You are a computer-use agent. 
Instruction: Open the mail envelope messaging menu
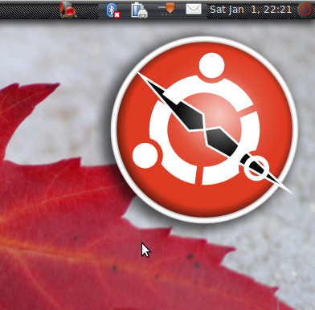[x=194, y=9]
